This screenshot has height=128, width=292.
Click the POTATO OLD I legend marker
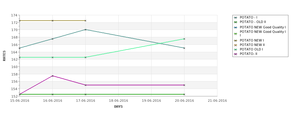click(x=236, y=50)
